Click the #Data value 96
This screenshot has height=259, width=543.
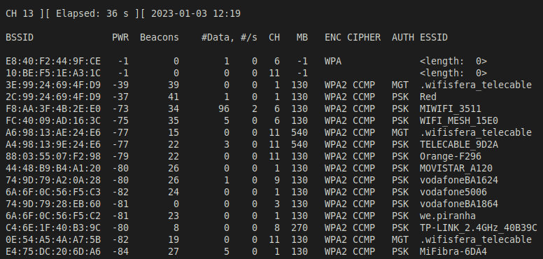[224, 108]
